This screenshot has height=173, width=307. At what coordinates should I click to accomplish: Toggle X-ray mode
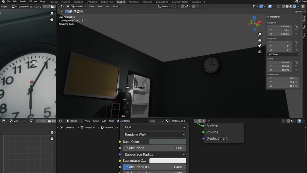click(x=278, y=6)
